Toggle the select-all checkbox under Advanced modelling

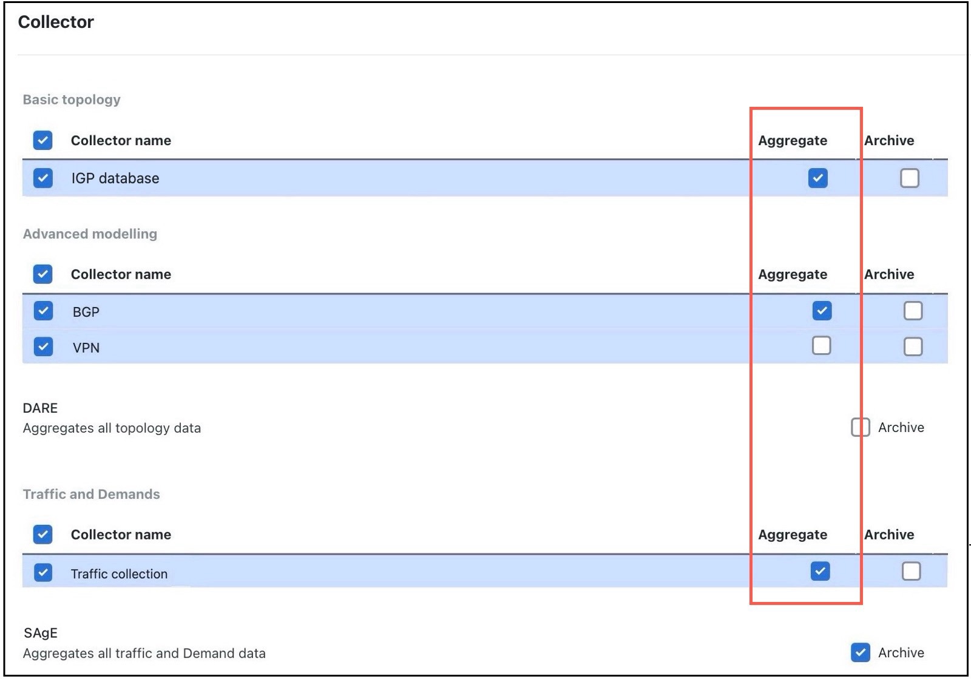click(x=42, y=274)
